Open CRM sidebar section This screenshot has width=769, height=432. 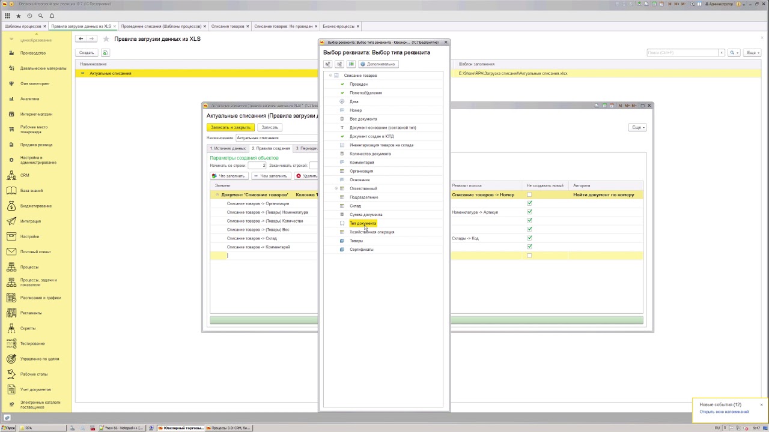click(x=25, y=175)
